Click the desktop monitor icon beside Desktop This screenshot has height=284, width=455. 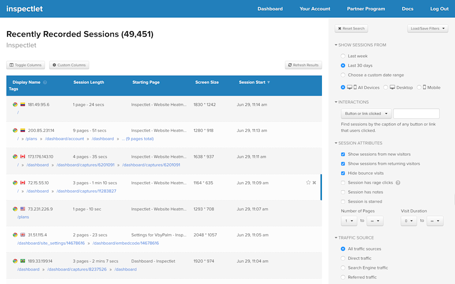[392, 87]
